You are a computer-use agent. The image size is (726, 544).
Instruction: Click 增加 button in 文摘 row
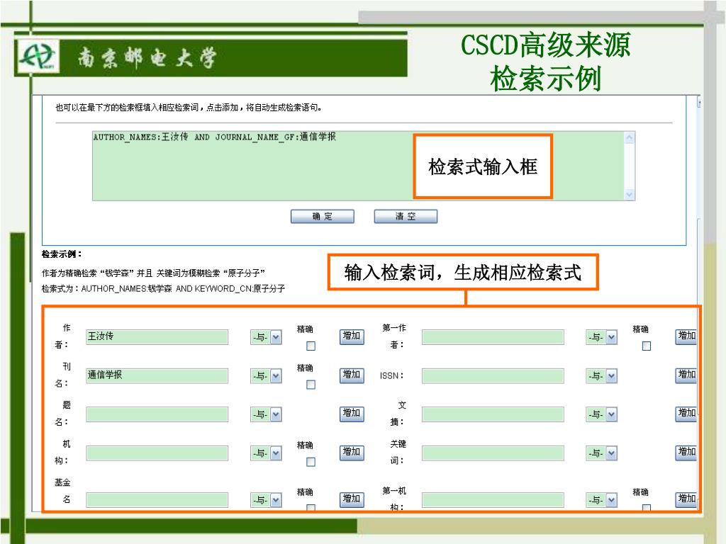point(686,414)
